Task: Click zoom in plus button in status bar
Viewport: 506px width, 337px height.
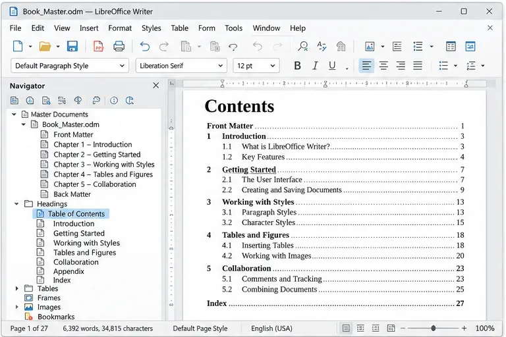Action: pyautogui.click(x=464, y=328)
